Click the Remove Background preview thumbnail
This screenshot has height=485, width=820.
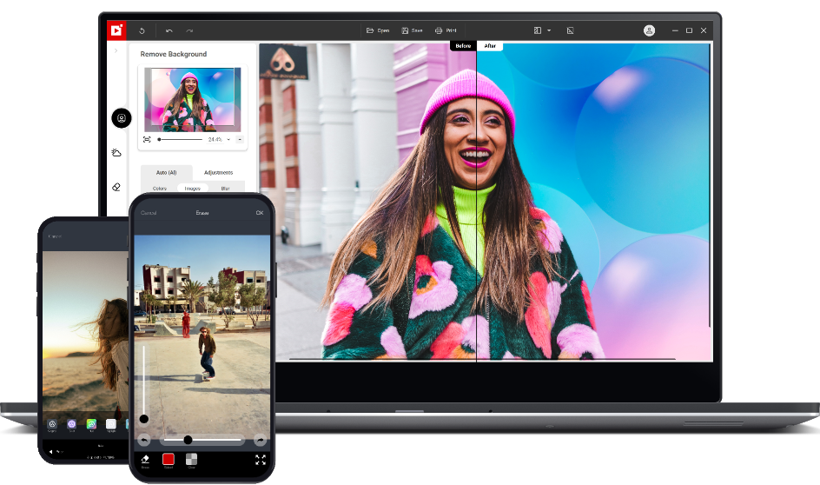[x=193, y=99]
